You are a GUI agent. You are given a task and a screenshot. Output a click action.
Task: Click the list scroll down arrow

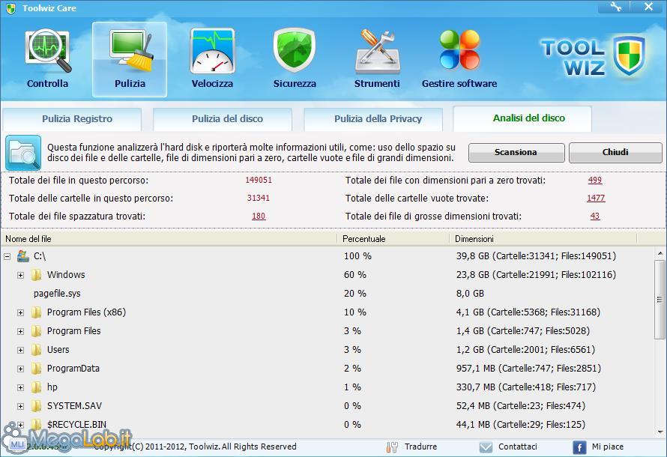(x=660, y=432)
